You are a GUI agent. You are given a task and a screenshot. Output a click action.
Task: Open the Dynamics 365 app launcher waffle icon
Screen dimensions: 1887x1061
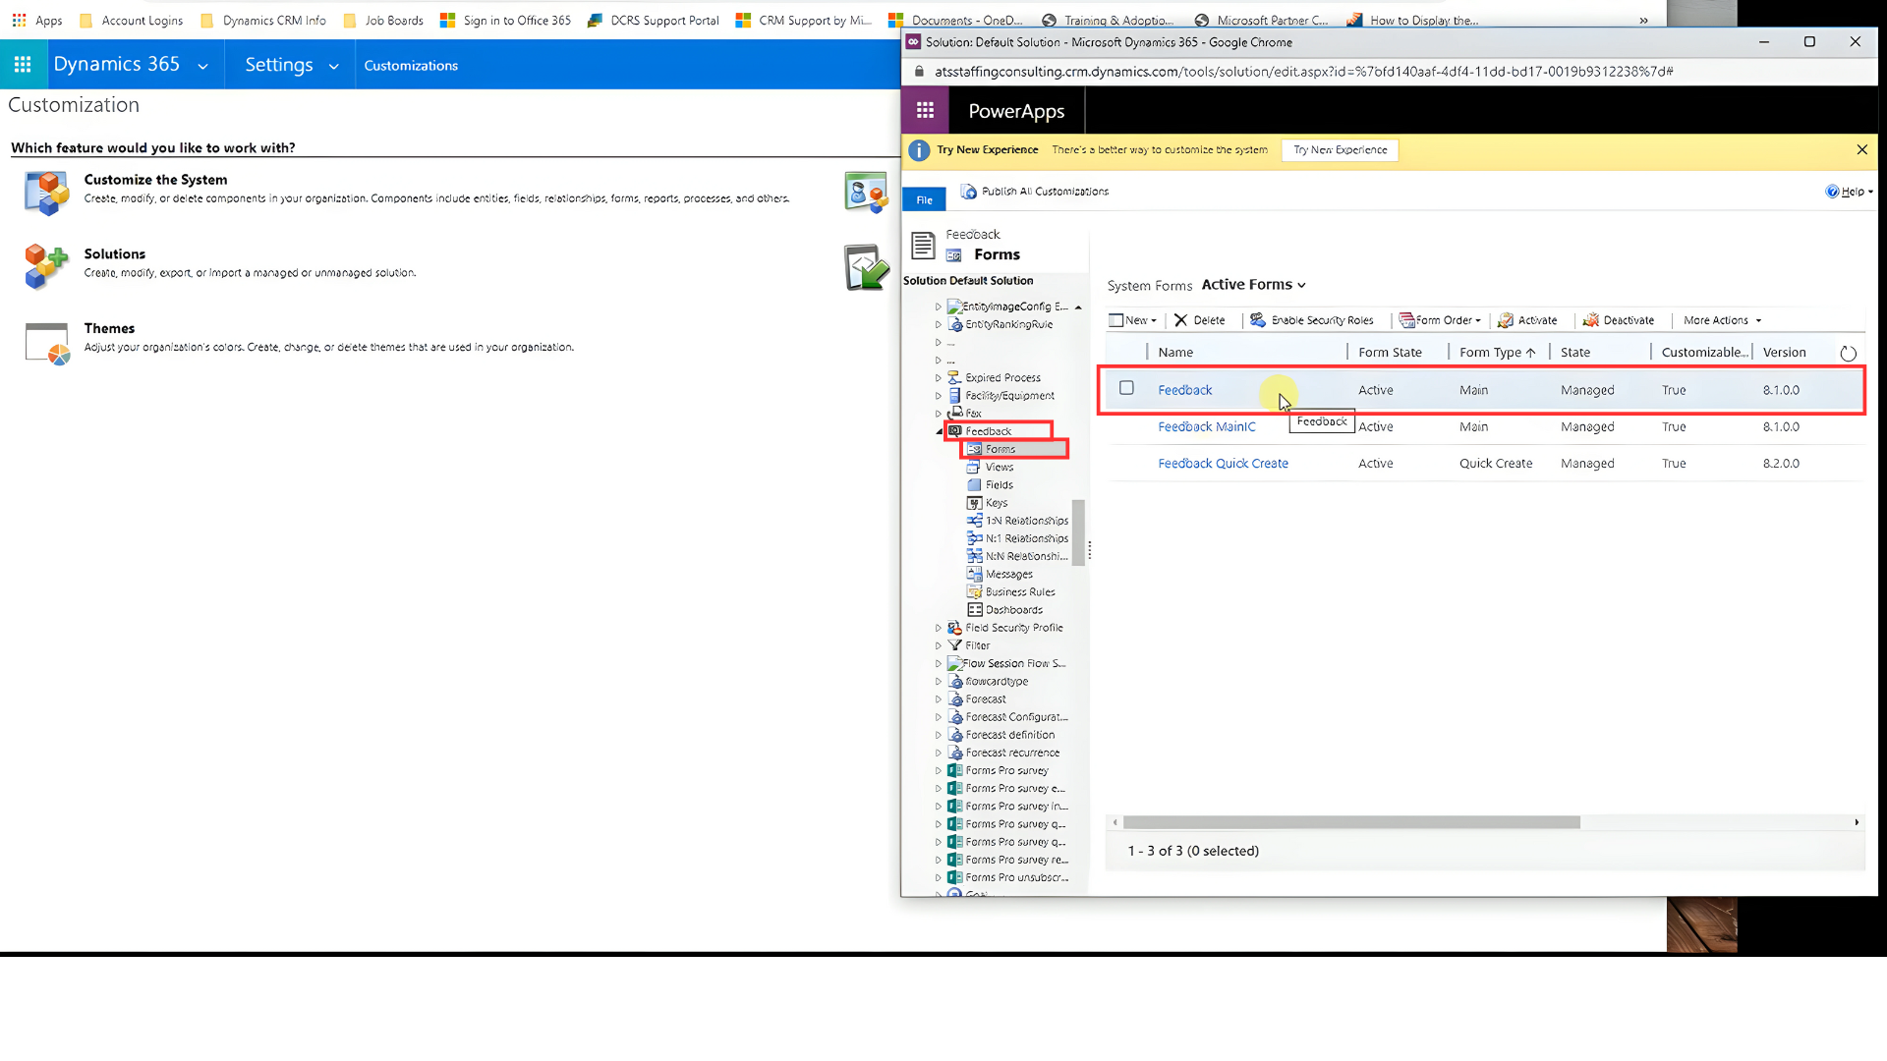pos(23,65)
